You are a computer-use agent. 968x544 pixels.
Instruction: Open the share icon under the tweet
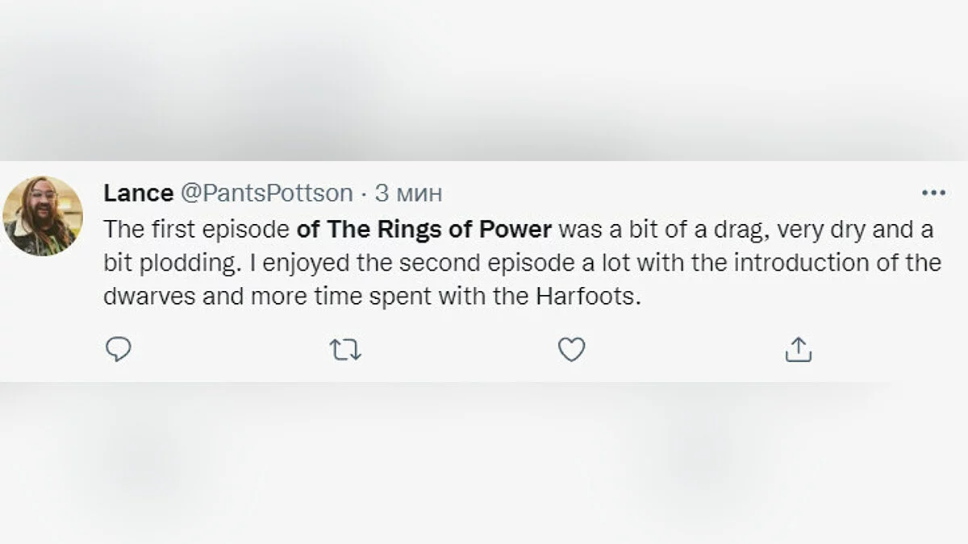point(798,349)
